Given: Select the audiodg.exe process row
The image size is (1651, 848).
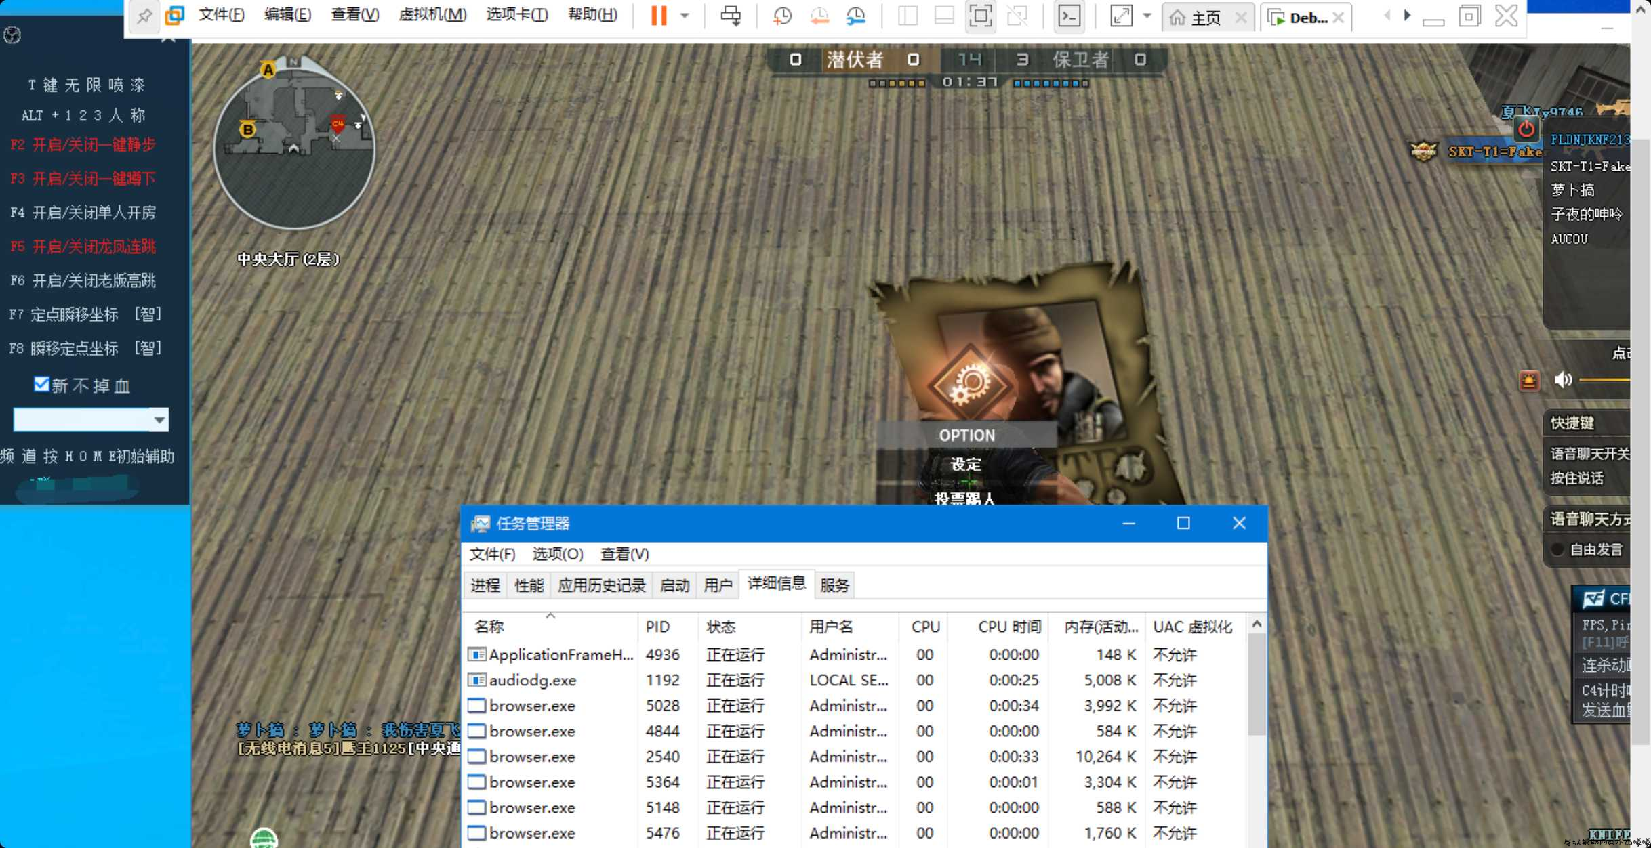Looking at the screenshot, I should pos(856,680).
